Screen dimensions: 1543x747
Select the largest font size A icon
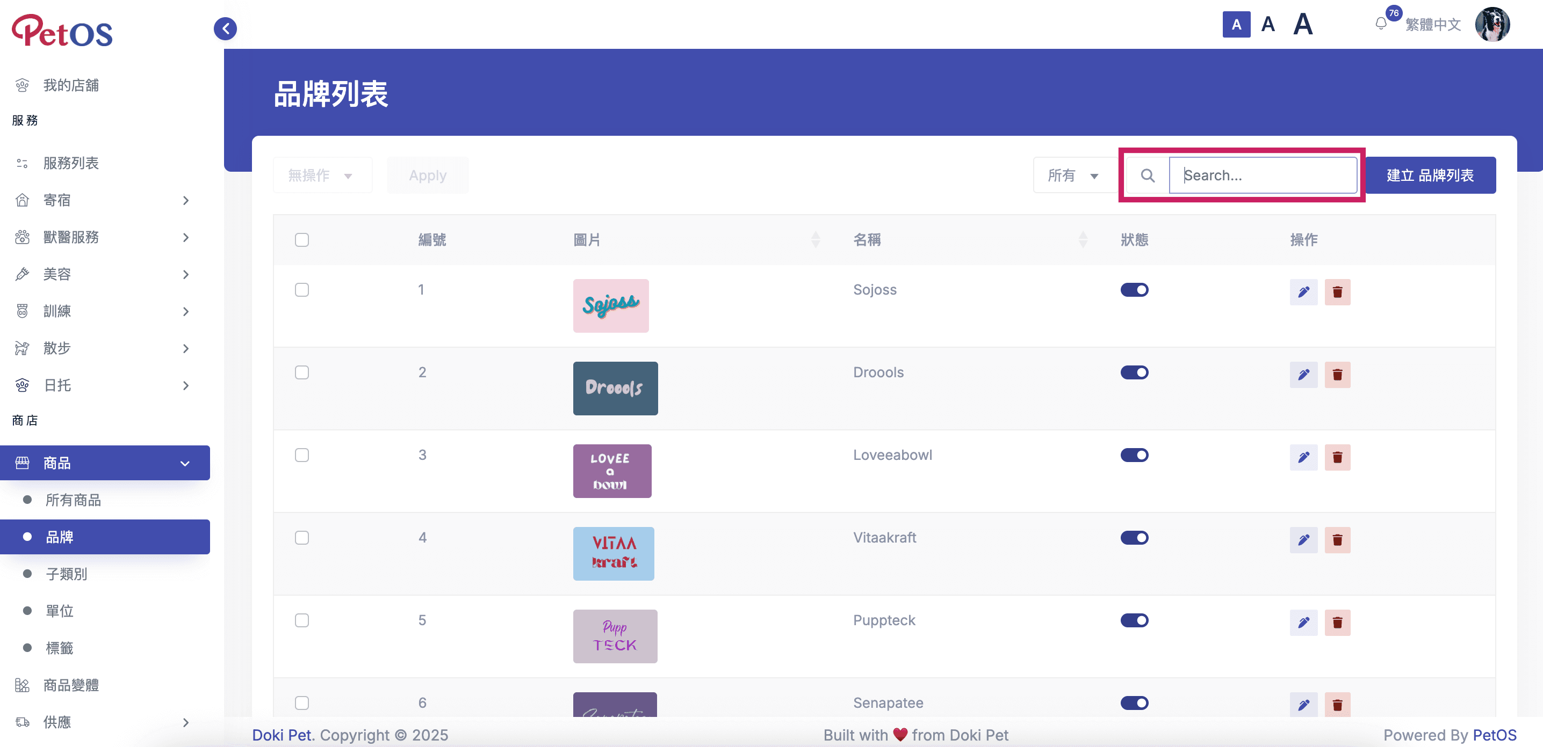[x=1302, y=25]
